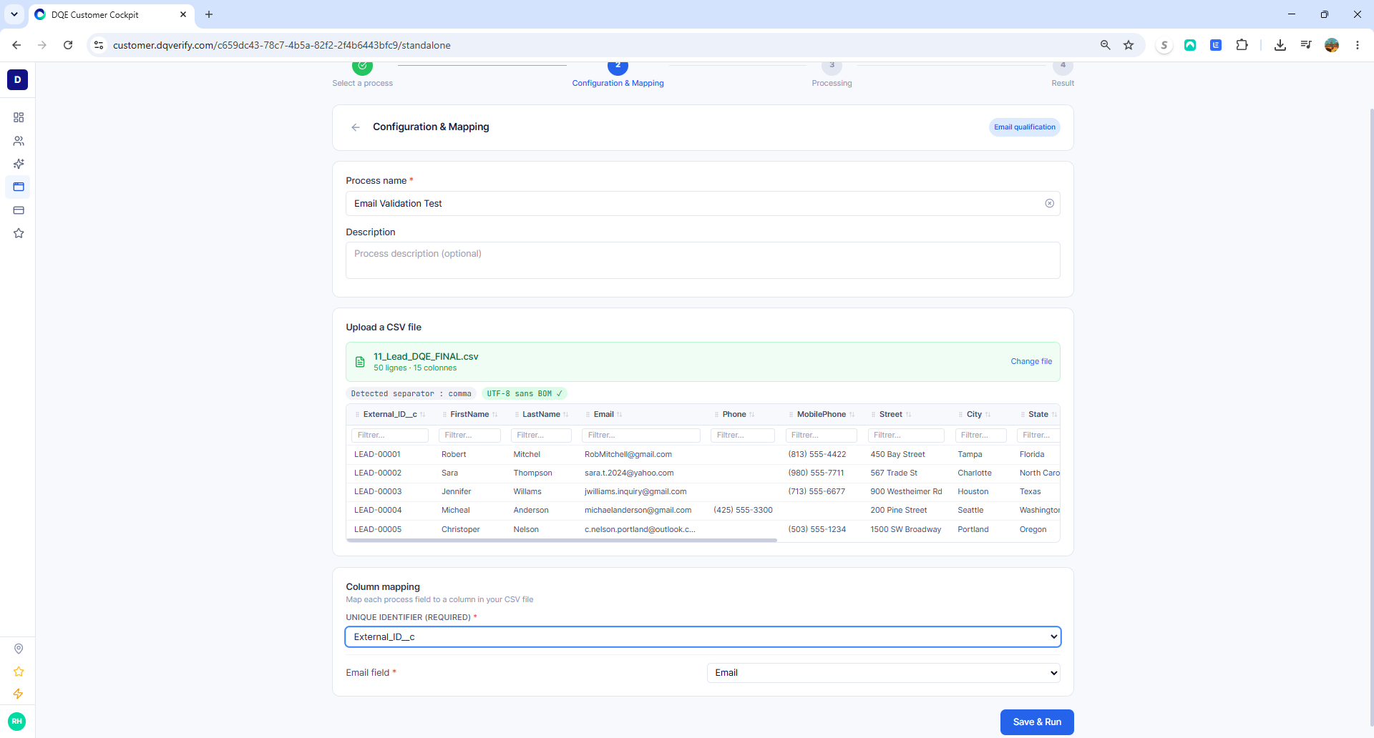Open the highlighted window icon in sidebar
The width and height of the screenshot is (1374, 738).
pos(19,187)
